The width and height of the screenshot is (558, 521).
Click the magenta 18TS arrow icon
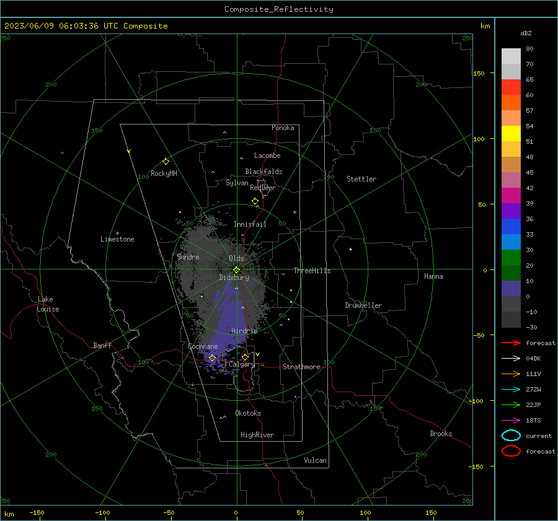point(511,421)
